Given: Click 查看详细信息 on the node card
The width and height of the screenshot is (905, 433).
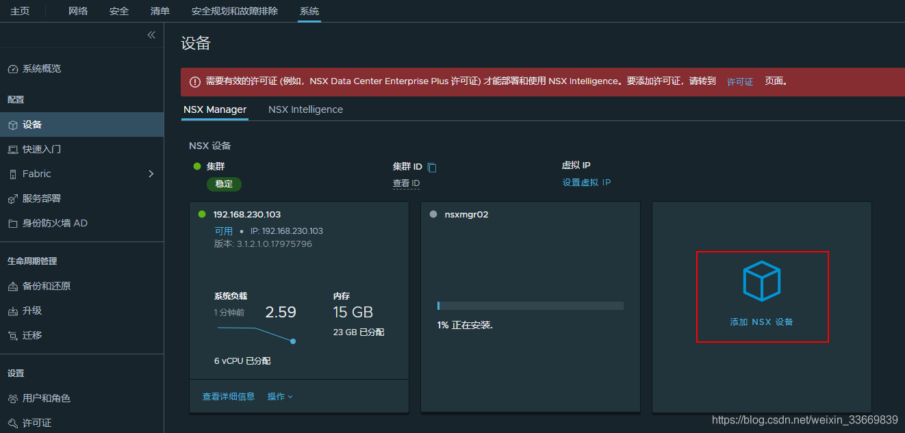Looking at the screenshot, I should [x=229, y=397].
